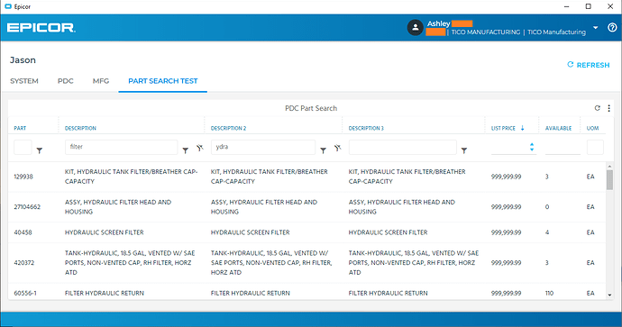Click the Description 3 filter funnel icon
Image resolution: width=622 pixels, height=327 pixels.
pos(464,150)
